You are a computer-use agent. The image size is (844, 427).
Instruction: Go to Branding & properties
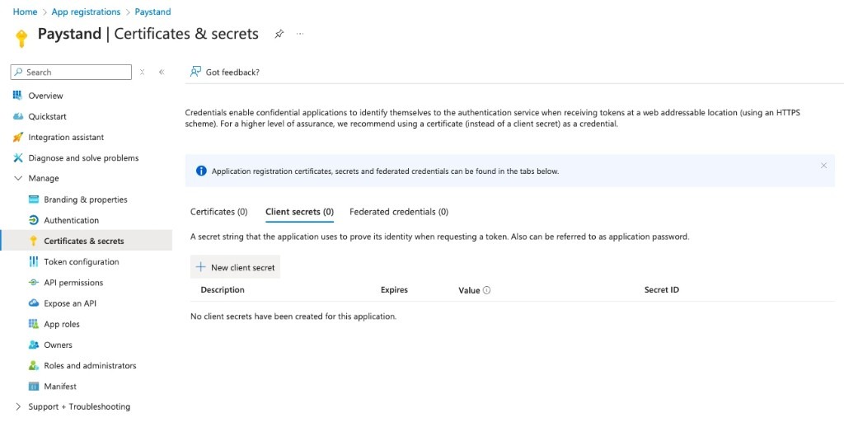pyautogui.click(x=86, y=199)
